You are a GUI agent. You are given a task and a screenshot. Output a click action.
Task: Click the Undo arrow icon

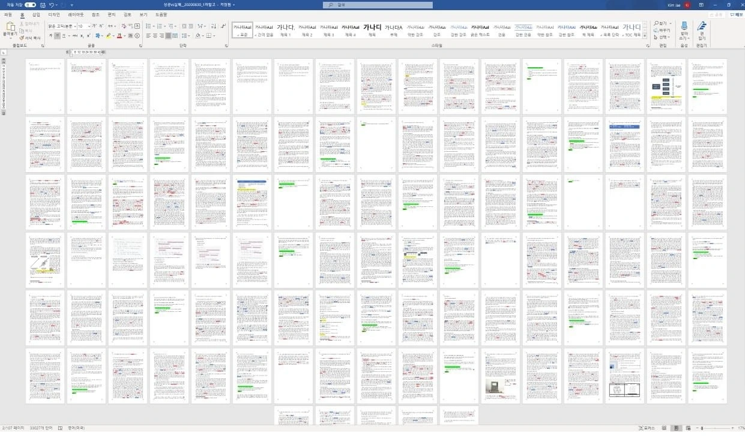(x=52, y=5)
